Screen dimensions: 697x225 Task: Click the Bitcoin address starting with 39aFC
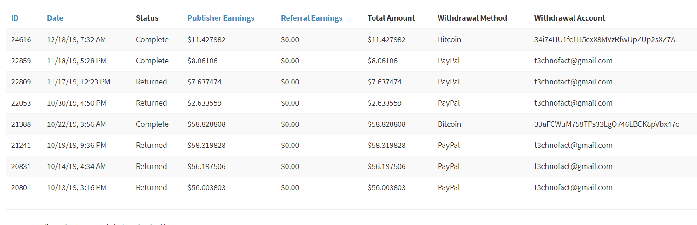[607, 124]
